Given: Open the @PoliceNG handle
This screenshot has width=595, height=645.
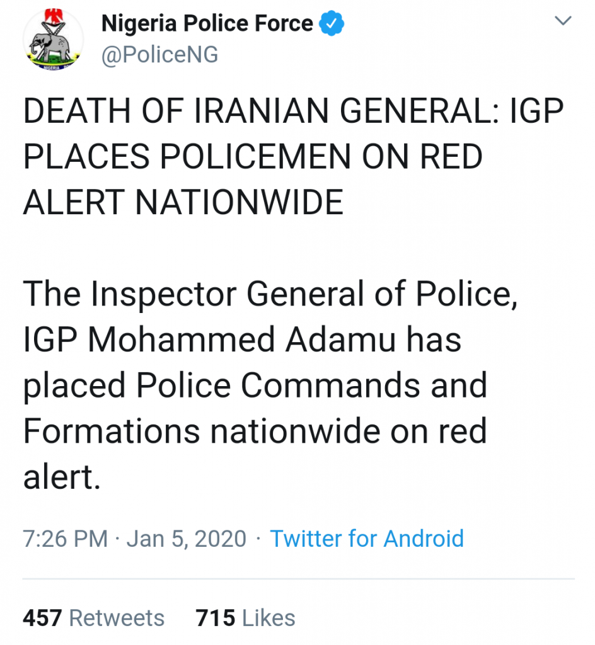Looking at the screenshot, I should click(159, 55).
